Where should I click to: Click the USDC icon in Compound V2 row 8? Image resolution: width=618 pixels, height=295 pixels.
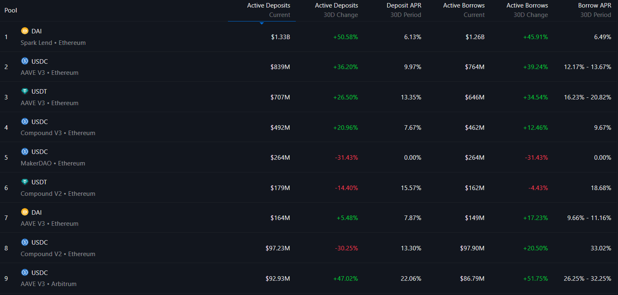pos(25,242)
